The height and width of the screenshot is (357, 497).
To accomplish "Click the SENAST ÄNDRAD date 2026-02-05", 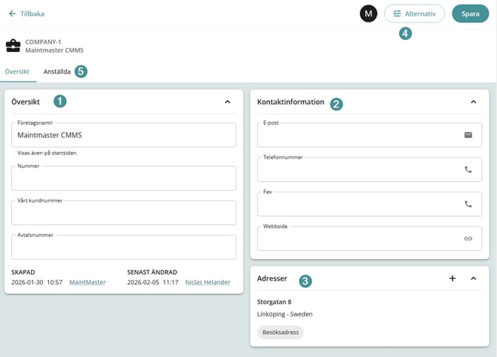I will (143, 282).
